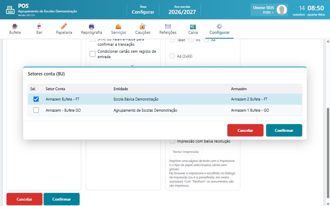Click the POS cash register logo icon
This screenshot has width=330, height=206.
pos(10,10)
